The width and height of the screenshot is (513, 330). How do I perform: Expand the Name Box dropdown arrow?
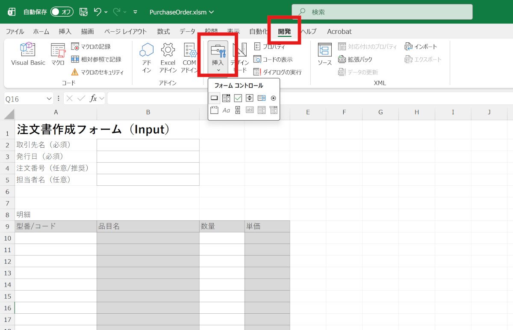tap(49, 99)
